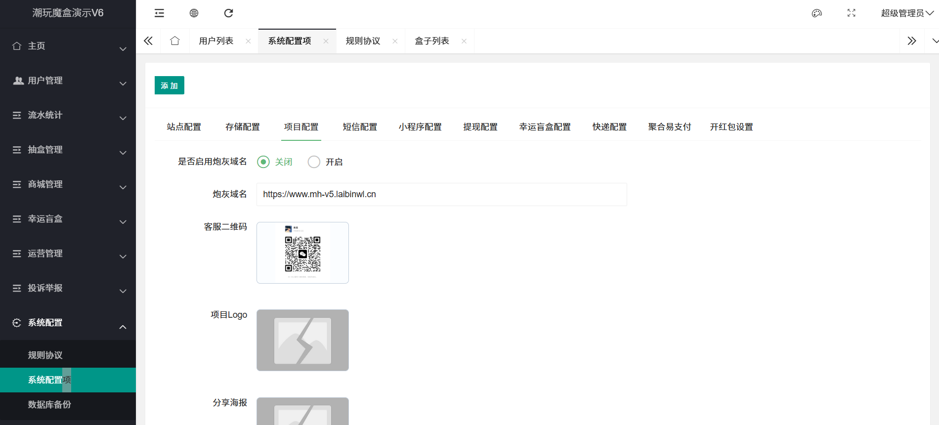
Task: Close the 盒子列表 tab
Action: [464, 41]
